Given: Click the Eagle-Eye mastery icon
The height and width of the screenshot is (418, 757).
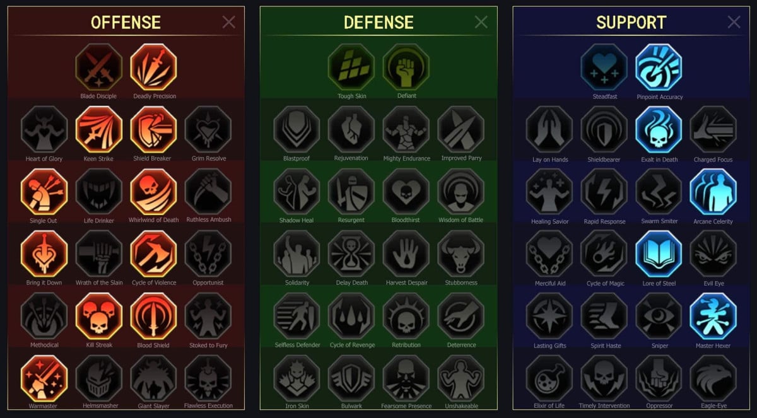Looking at the screenshot, I should coord(713,378).
